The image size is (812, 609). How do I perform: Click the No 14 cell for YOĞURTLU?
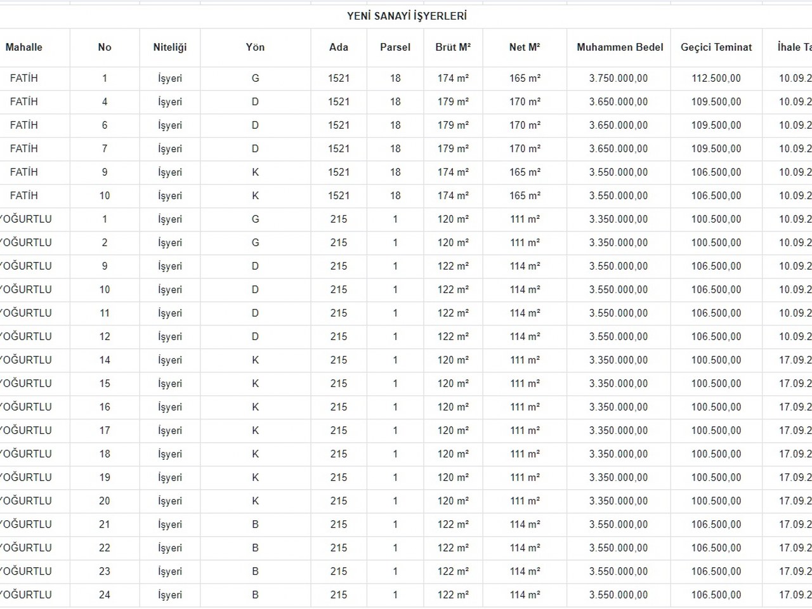pyautogui.click(x=105, y=360)
